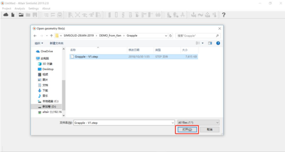Screen dimensions: 285x152
Task: Expand the file type All files dropdown
Action: tap(198, 123)
